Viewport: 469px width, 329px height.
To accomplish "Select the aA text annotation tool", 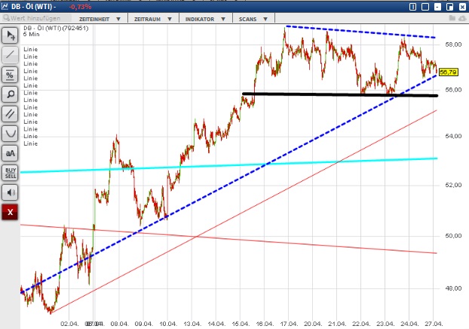I will click(x=10, y=153).
